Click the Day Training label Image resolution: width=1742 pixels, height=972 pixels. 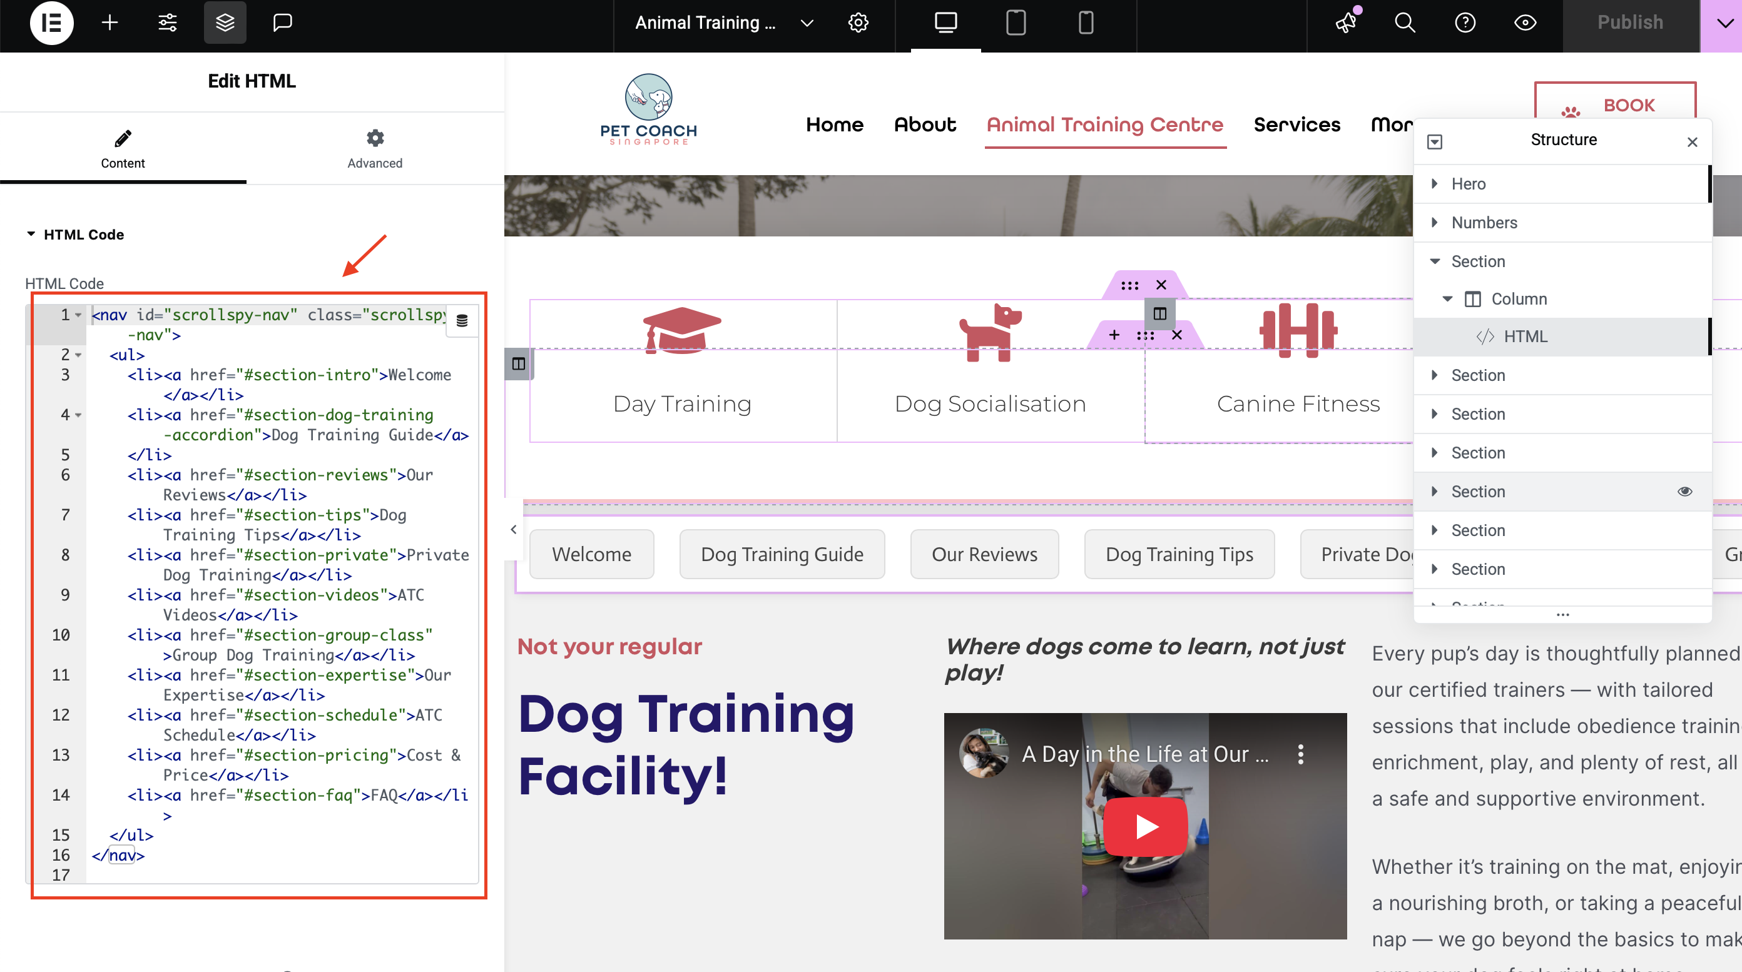682,403
